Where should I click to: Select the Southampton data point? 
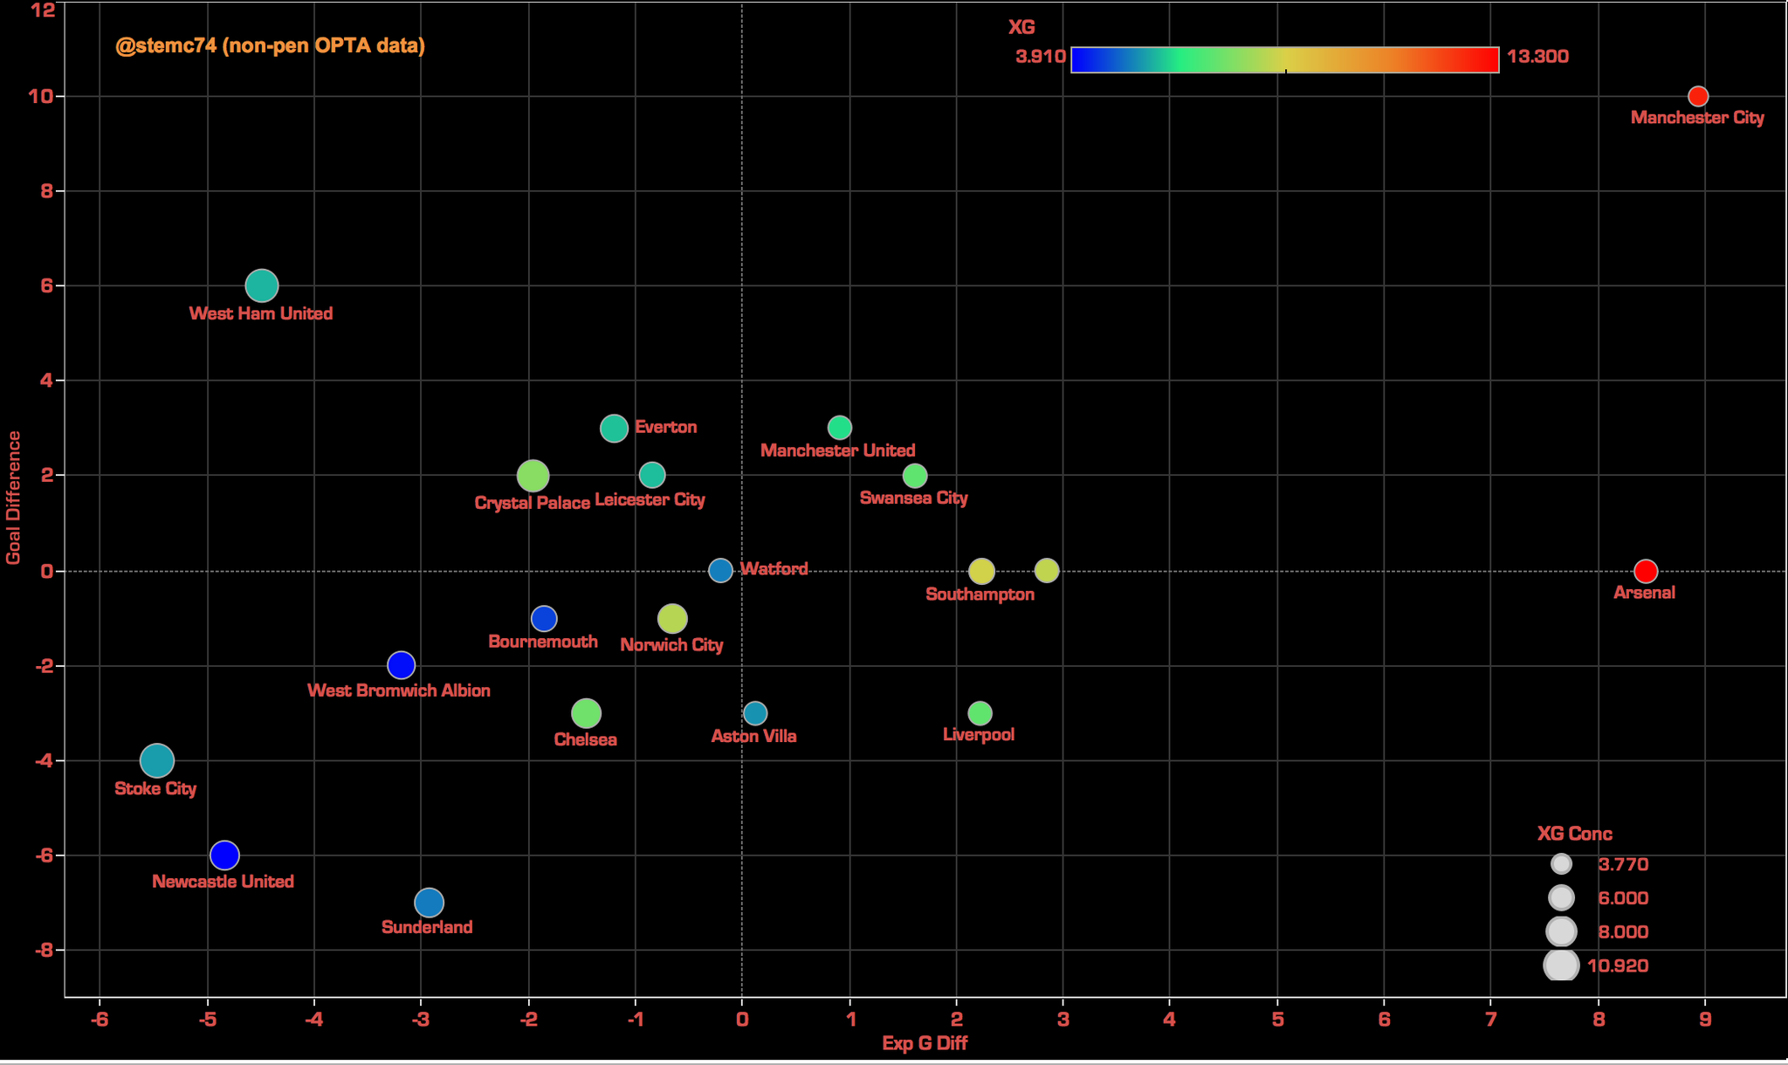click(981, 571)
